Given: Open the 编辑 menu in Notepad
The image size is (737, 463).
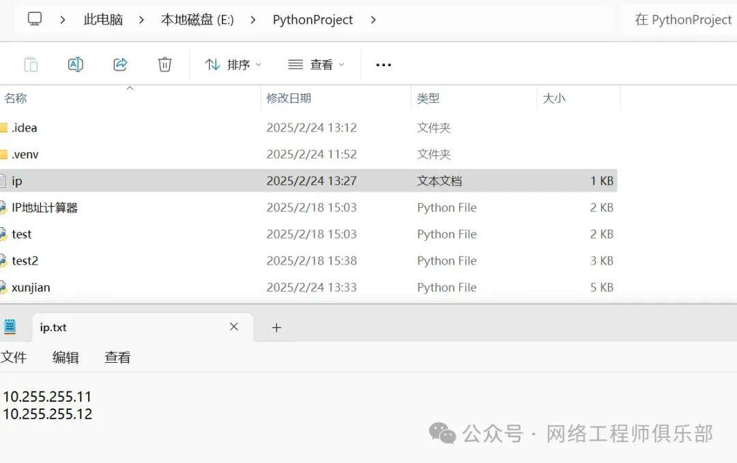Looking at the screenshot, I should click(x=66, y=357).
